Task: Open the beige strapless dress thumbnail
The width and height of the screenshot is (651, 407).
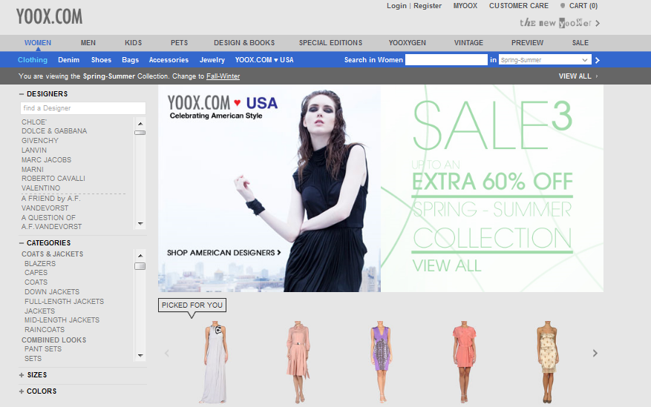Action: (548, 362)
